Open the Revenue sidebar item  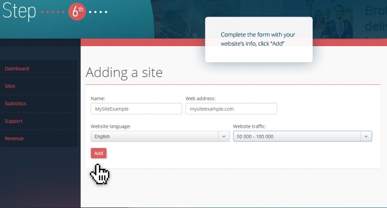pyautogui.click(x=14, y=138)
